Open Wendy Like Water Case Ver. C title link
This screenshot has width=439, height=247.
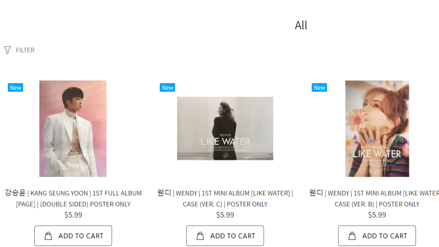pos(225,198)
